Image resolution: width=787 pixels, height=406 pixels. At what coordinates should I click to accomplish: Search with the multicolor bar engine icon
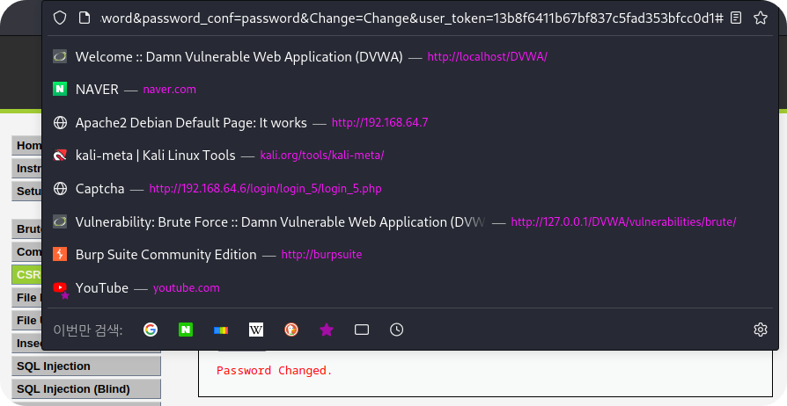pos(221,330)
